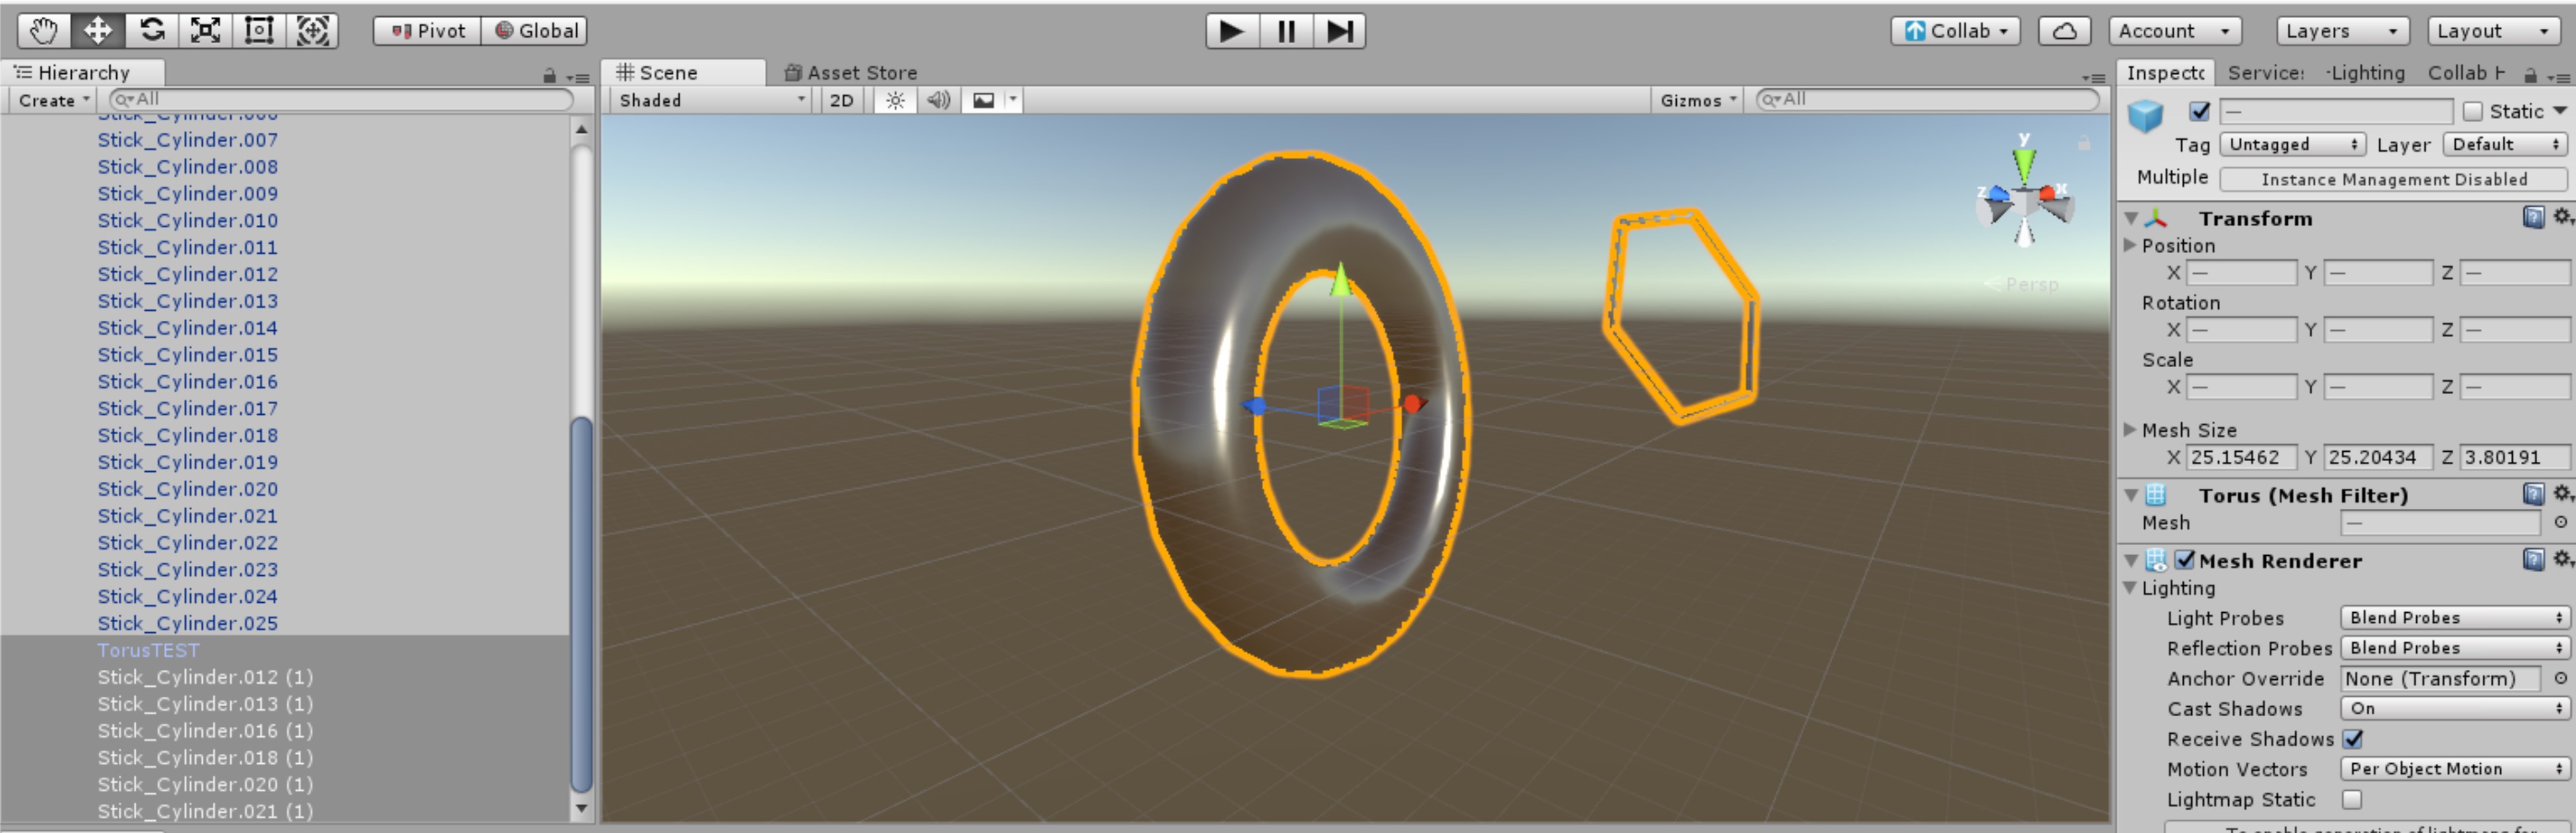Select the Scale tool
This screenshot has height=833, width=2576.
pos(205,30)
